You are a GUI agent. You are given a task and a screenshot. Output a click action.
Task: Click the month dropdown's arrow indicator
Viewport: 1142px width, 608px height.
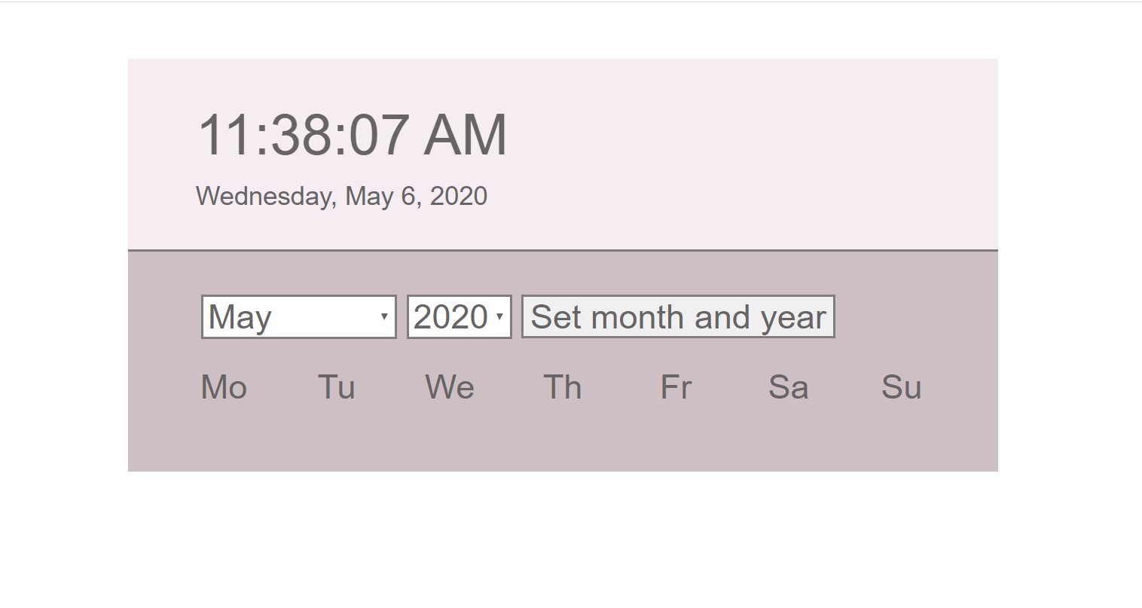click(x=384, y=316)
